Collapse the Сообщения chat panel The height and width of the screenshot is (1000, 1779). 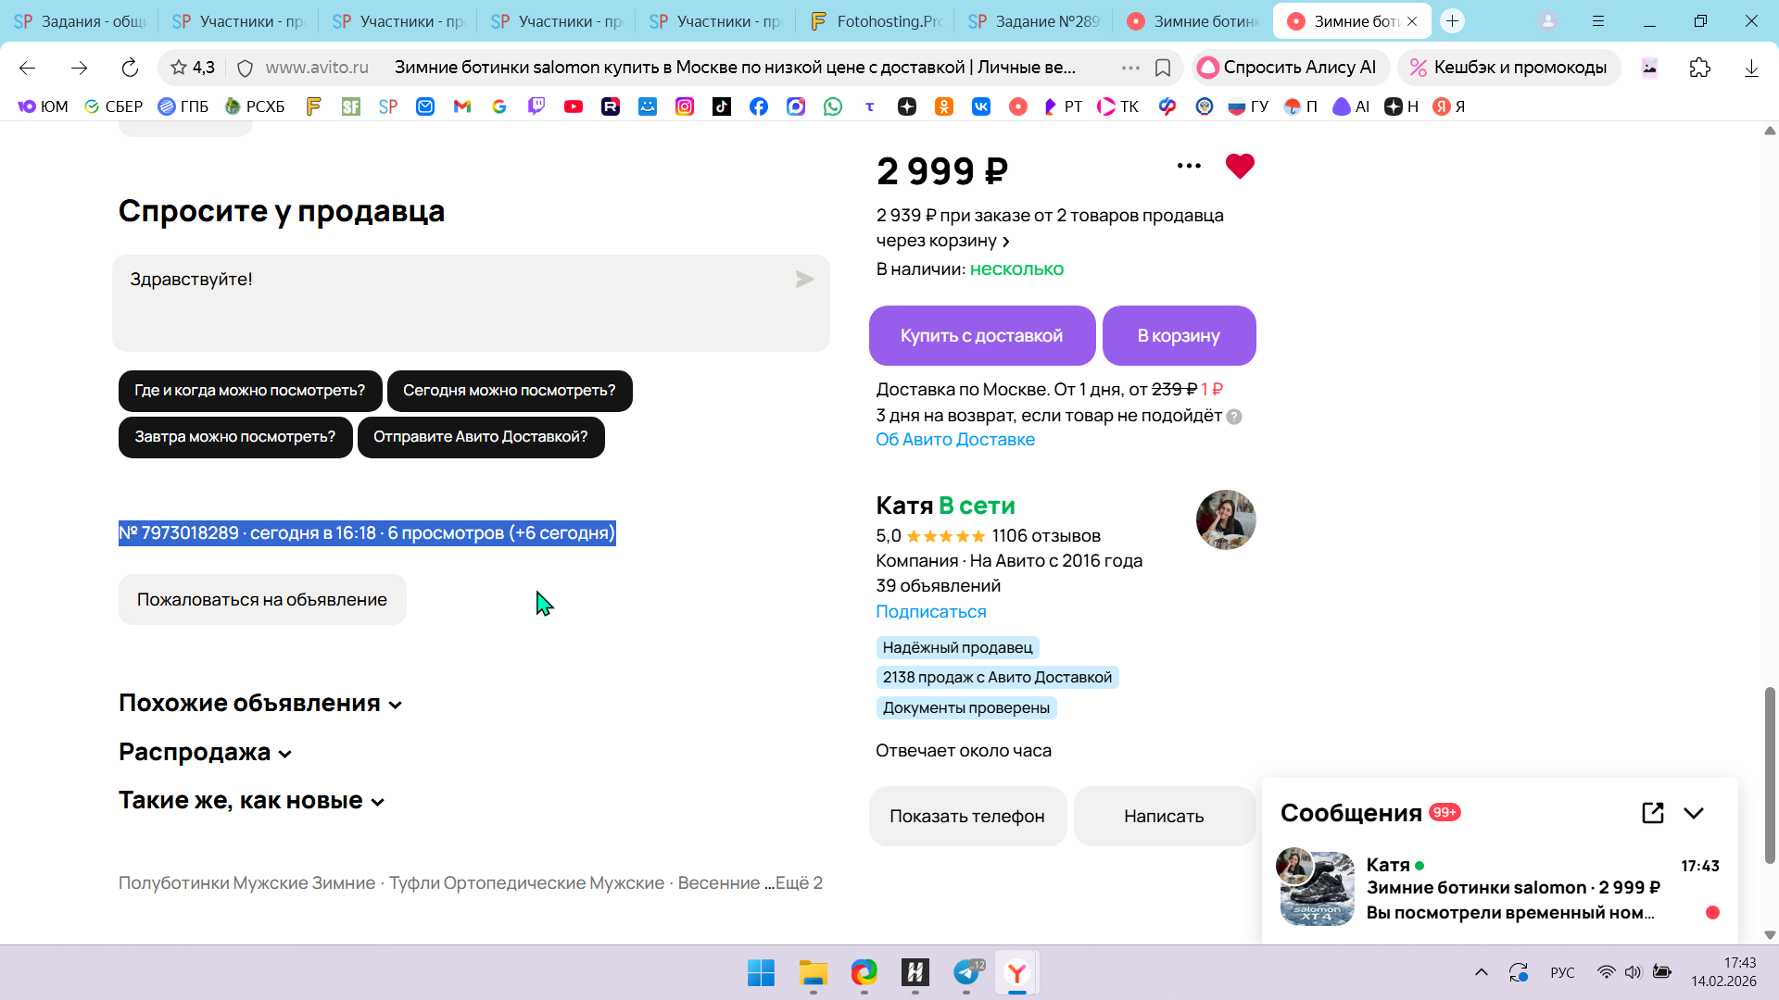tap(1694, 813)
